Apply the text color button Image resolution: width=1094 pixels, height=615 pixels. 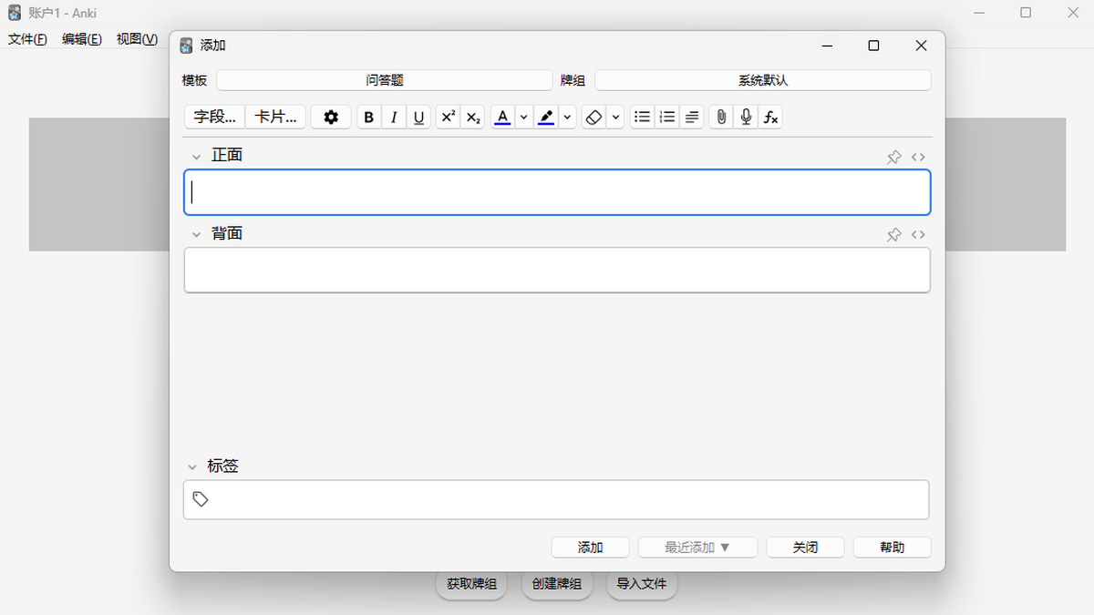[x=502, y=117]
